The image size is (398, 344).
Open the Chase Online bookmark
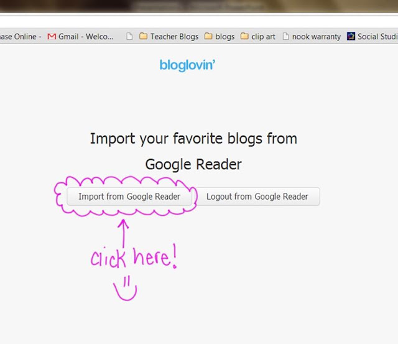(x=21, y=37)
